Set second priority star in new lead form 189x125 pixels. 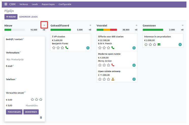click(x=36, y=100)
